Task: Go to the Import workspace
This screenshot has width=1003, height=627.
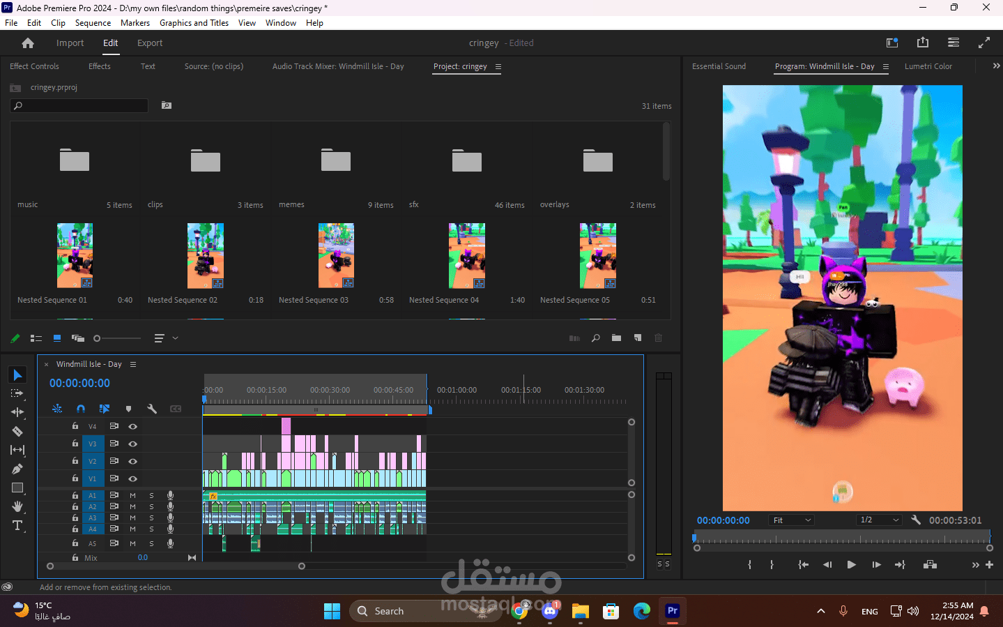Action: [70, 43]
